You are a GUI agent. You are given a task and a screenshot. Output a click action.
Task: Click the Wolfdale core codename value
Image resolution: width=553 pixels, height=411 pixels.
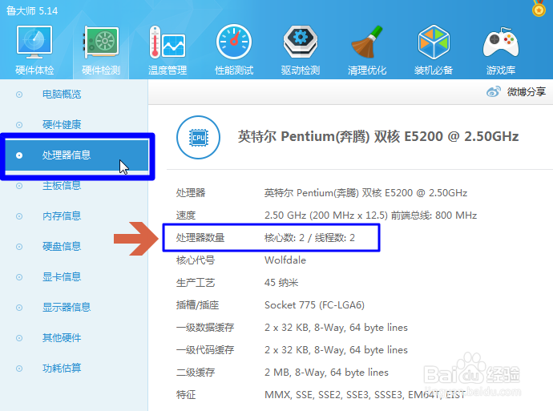tap(285, 260)
